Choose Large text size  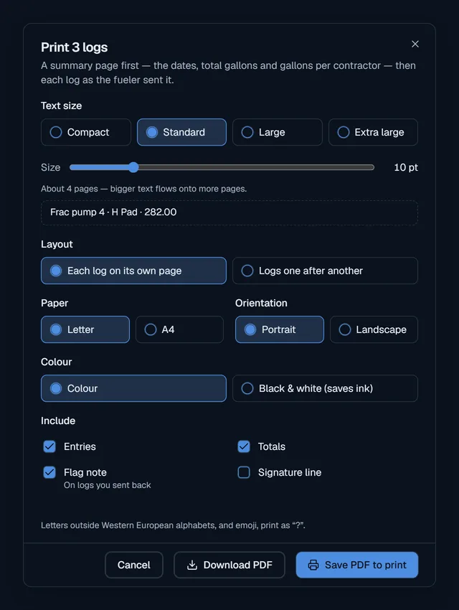coord(277,132)
